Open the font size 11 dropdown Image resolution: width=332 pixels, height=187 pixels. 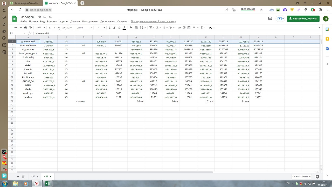(101, 28)
